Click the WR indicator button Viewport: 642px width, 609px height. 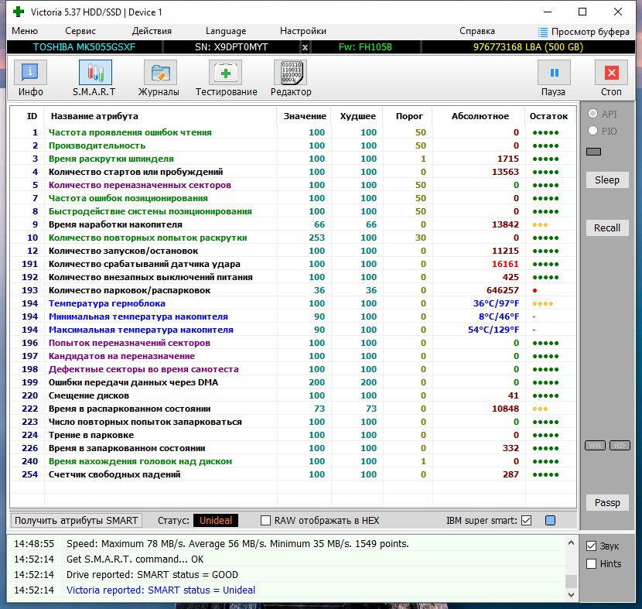596,445
